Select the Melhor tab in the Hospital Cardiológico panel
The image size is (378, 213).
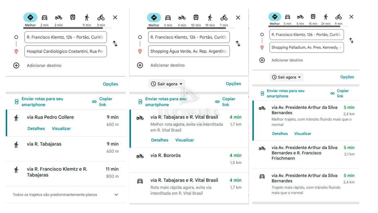pos(30,18)
